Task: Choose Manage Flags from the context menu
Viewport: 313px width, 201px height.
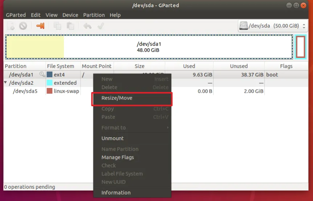Action: [x=132, y=157]
